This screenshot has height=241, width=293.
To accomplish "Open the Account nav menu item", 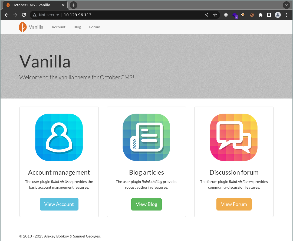I will [x=58, y=27].
